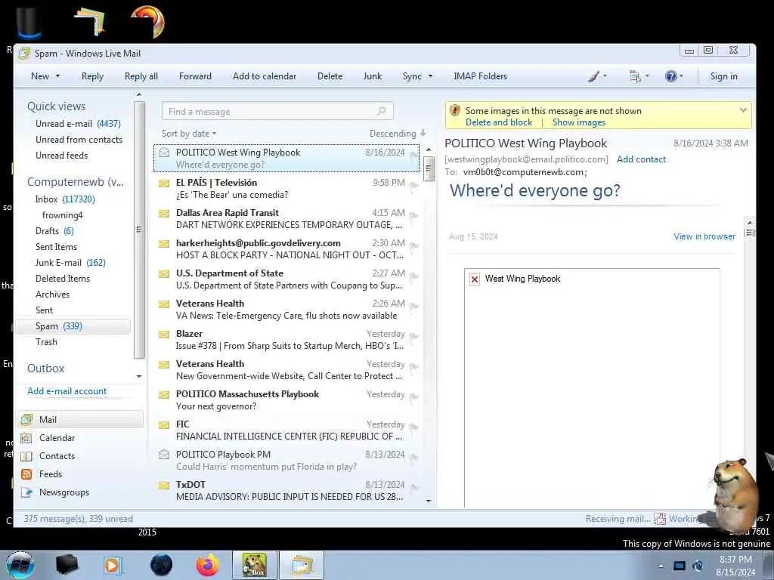Flag the POLITICO Massachusetts Playbook message
The height and width of the screenshot is (580, 774).
coord(413,397)
